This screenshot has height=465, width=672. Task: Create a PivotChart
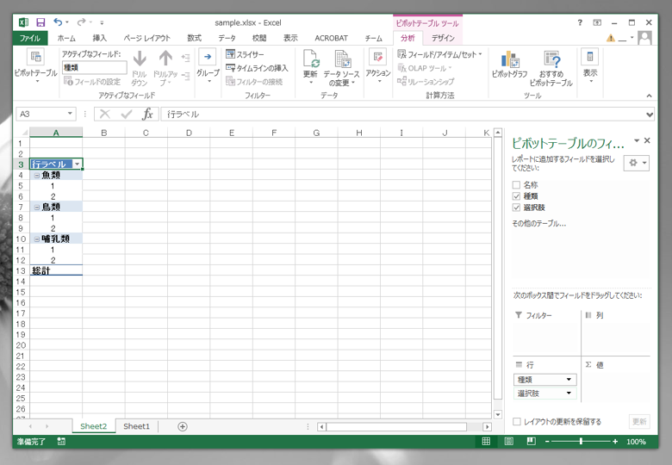point(509,65)
